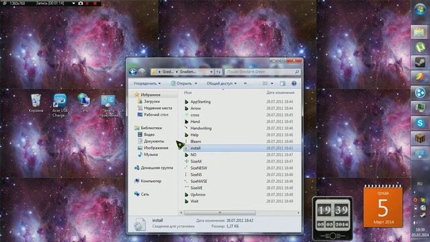This screenshot has width=430, height=242.
Task: Launch uTorrent from the taskbar
Action: (419, 47)
